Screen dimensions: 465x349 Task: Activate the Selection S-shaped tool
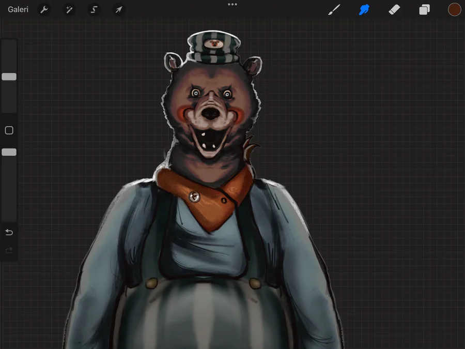tap(94, 10)
